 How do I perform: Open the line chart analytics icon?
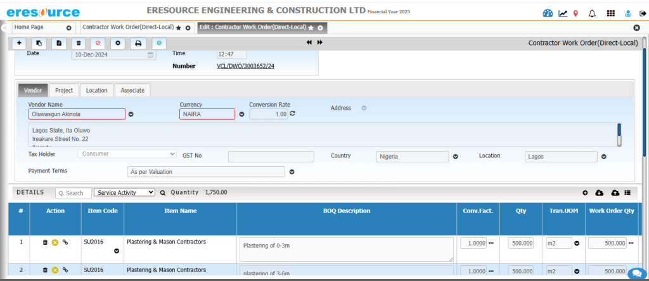tap(563, 14)
